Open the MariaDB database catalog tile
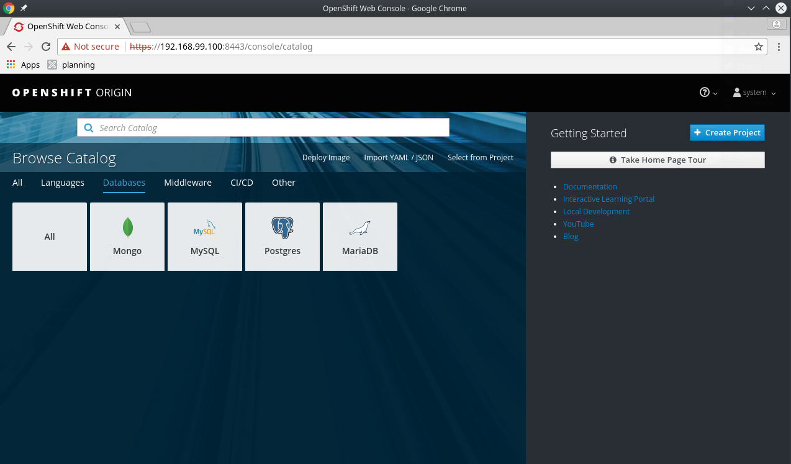 click(x=360, y=237)
